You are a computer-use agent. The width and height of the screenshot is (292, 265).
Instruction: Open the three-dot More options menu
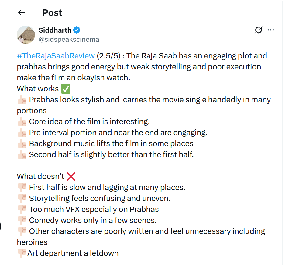270,30
